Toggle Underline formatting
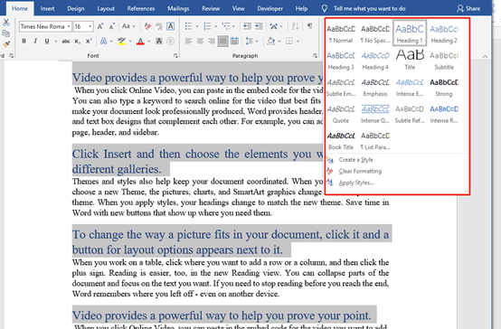 (x=47, y=41)
